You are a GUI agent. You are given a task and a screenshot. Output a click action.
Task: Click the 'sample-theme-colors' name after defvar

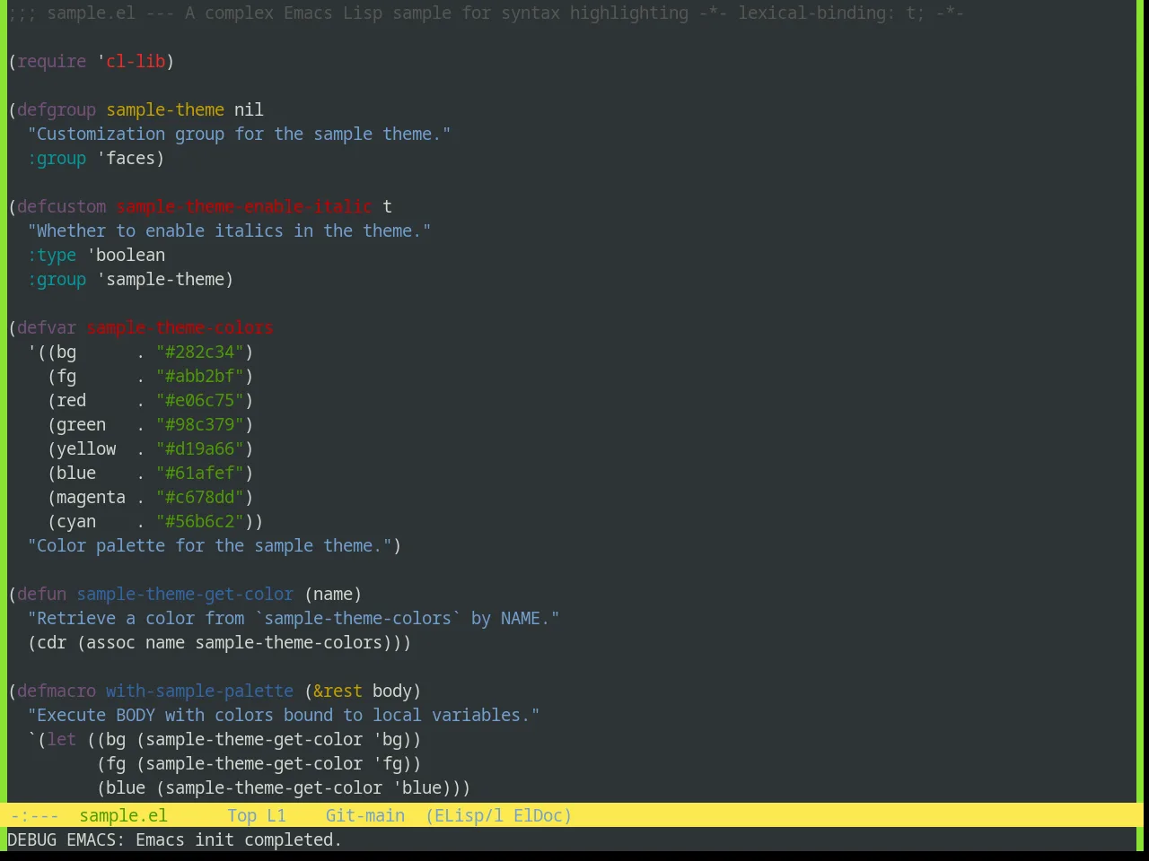click(x=180, y=327)
